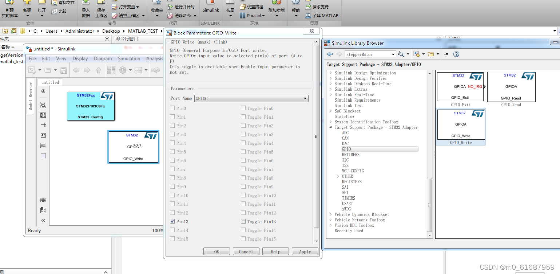Click the run and time icon

(170, 7)
